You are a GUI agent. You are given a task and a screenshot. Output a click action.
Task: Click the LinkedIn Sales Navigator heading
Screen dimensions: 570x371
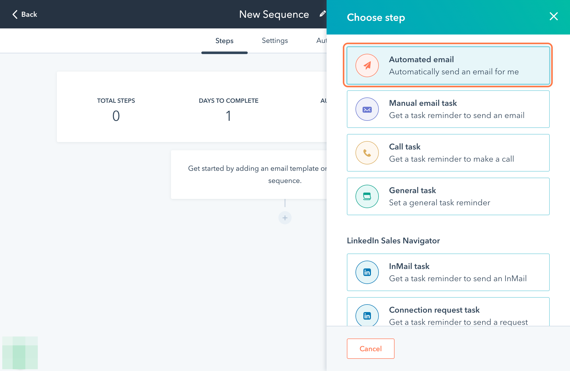pyautogui.click(x=393, y=241)
